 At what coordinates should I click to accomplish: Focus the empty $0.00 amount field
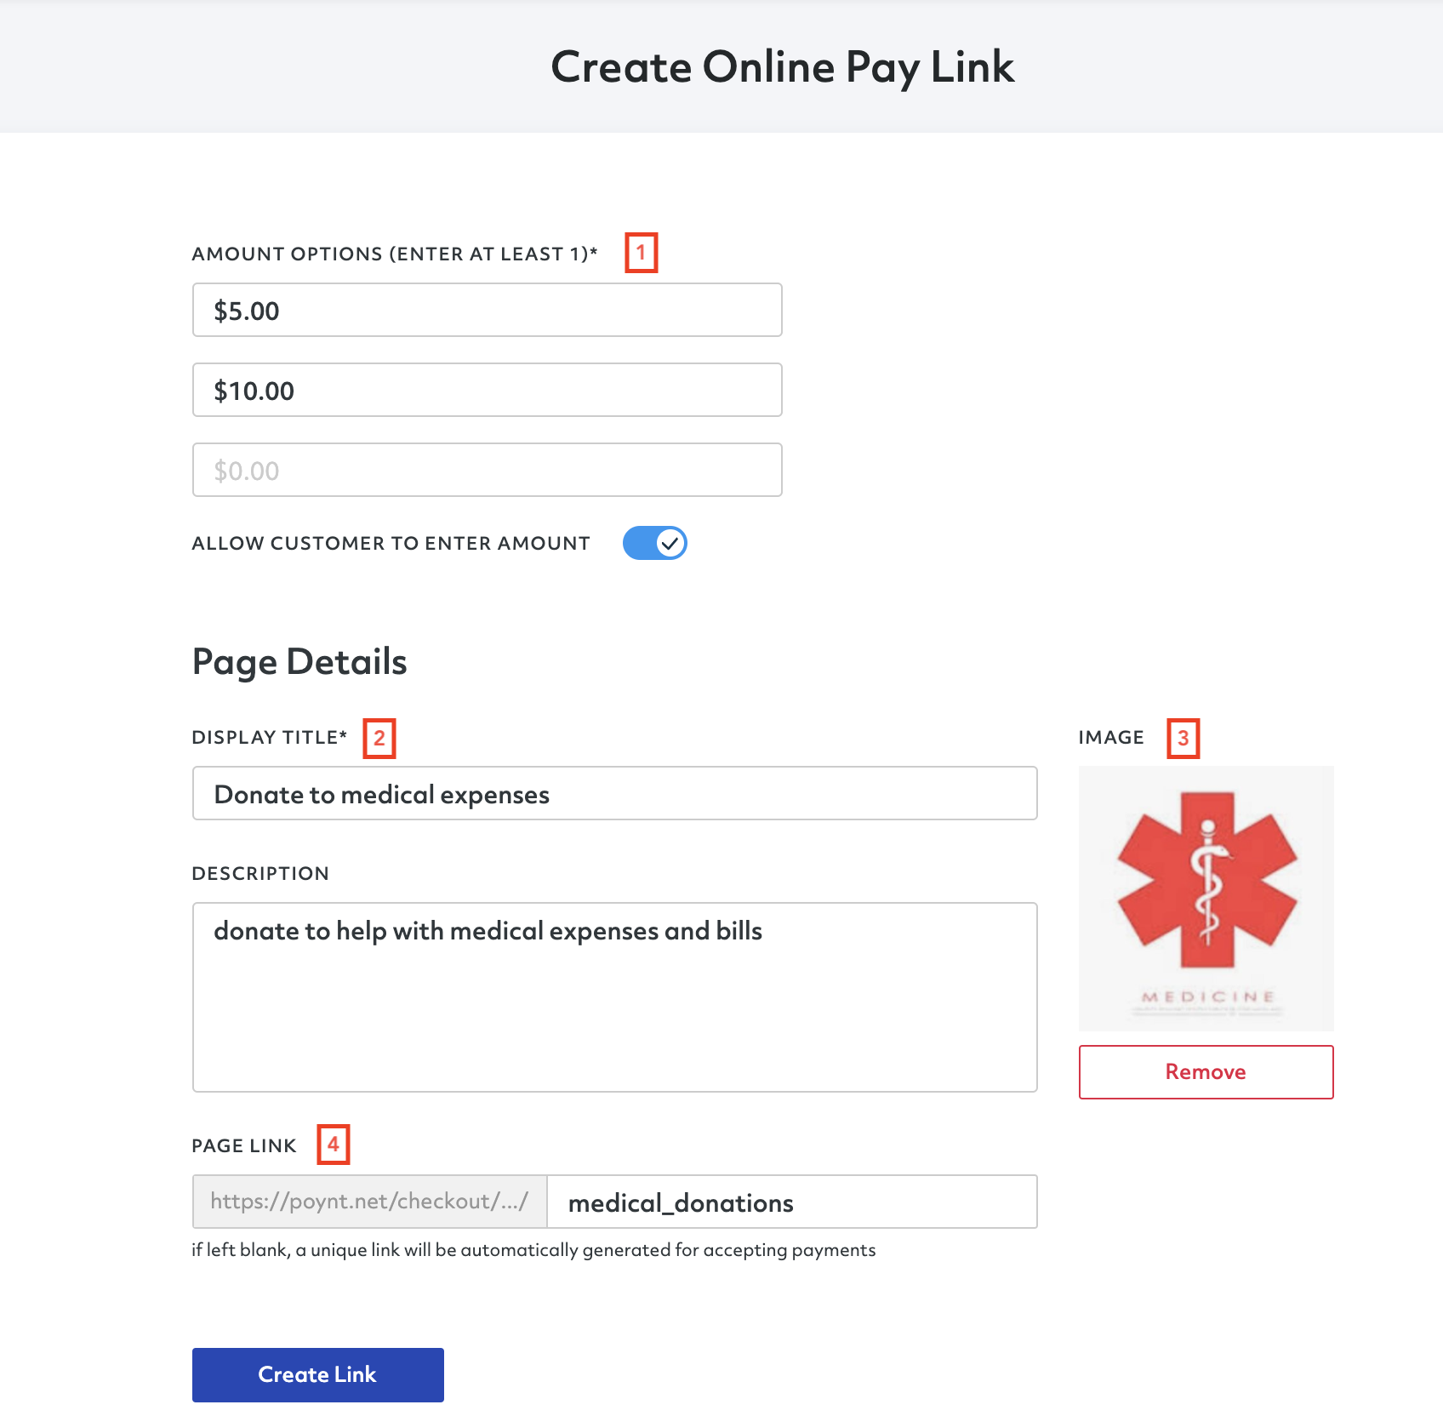(x=487, y=470)
